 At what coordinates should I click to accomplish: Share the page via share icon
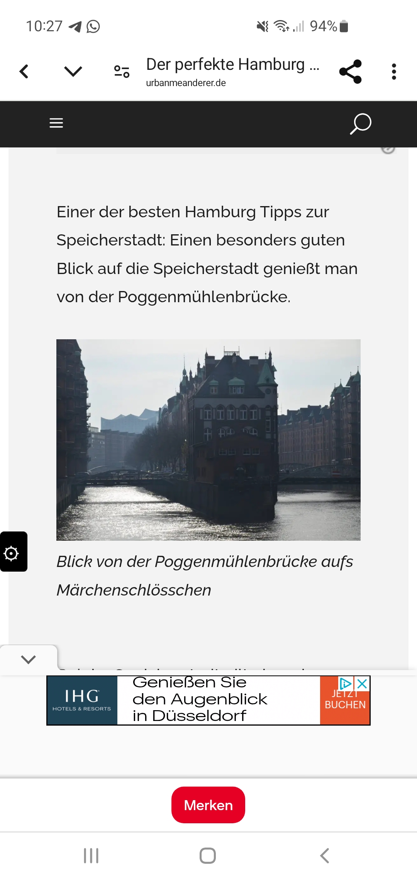(350, 71)
